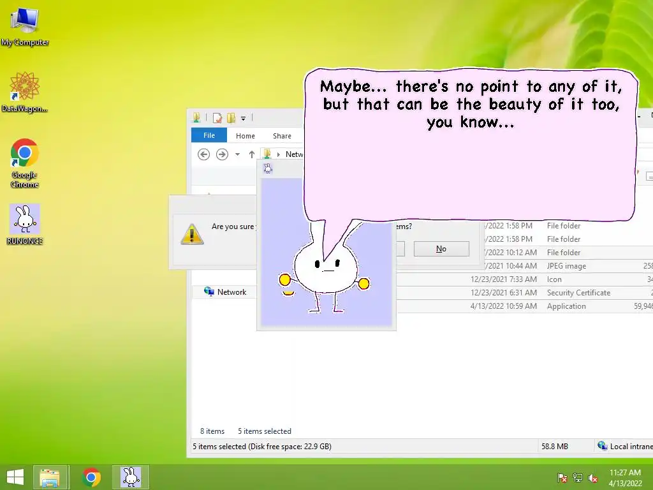
Task: Go up one folder level
Action: coord(251,154)
